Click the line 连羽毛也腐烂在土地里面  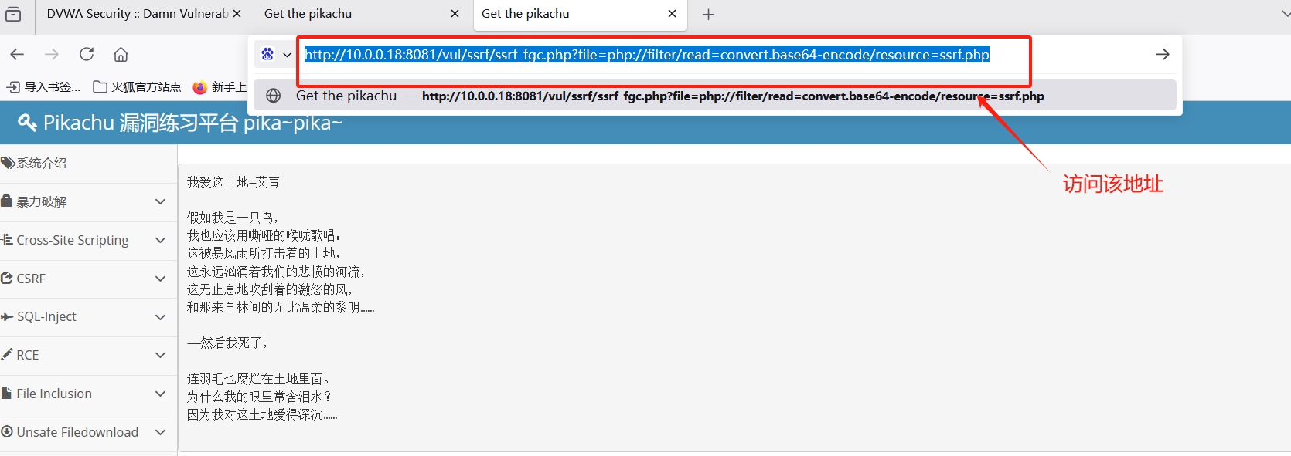pyautogui.click(x=260, y=379)
